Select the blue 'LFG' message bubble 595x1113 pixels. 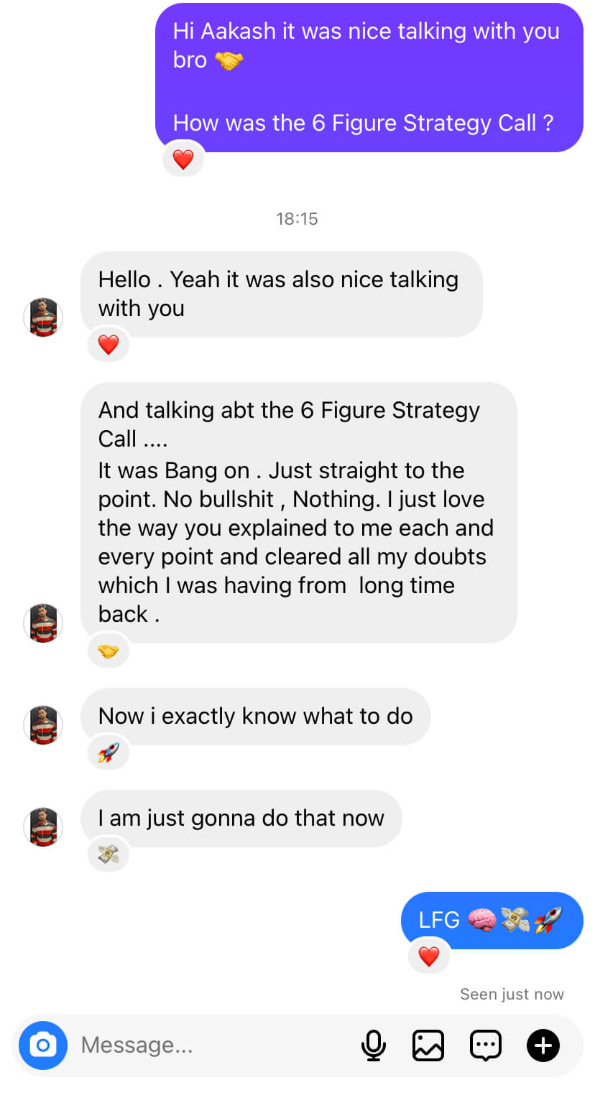coord(492,920)
